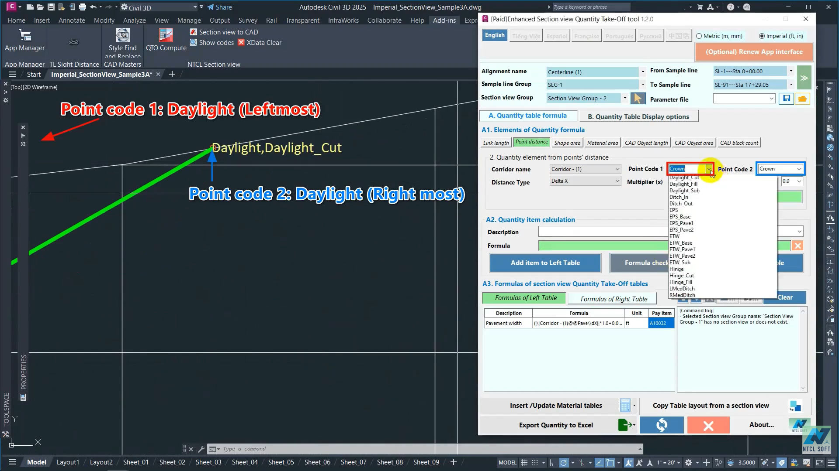Image resolution: width=839 pixels, height=471 pixels.
Task: Open the Sample line Group dropdown
Action: pyautogui.click(x=642, y=84)
